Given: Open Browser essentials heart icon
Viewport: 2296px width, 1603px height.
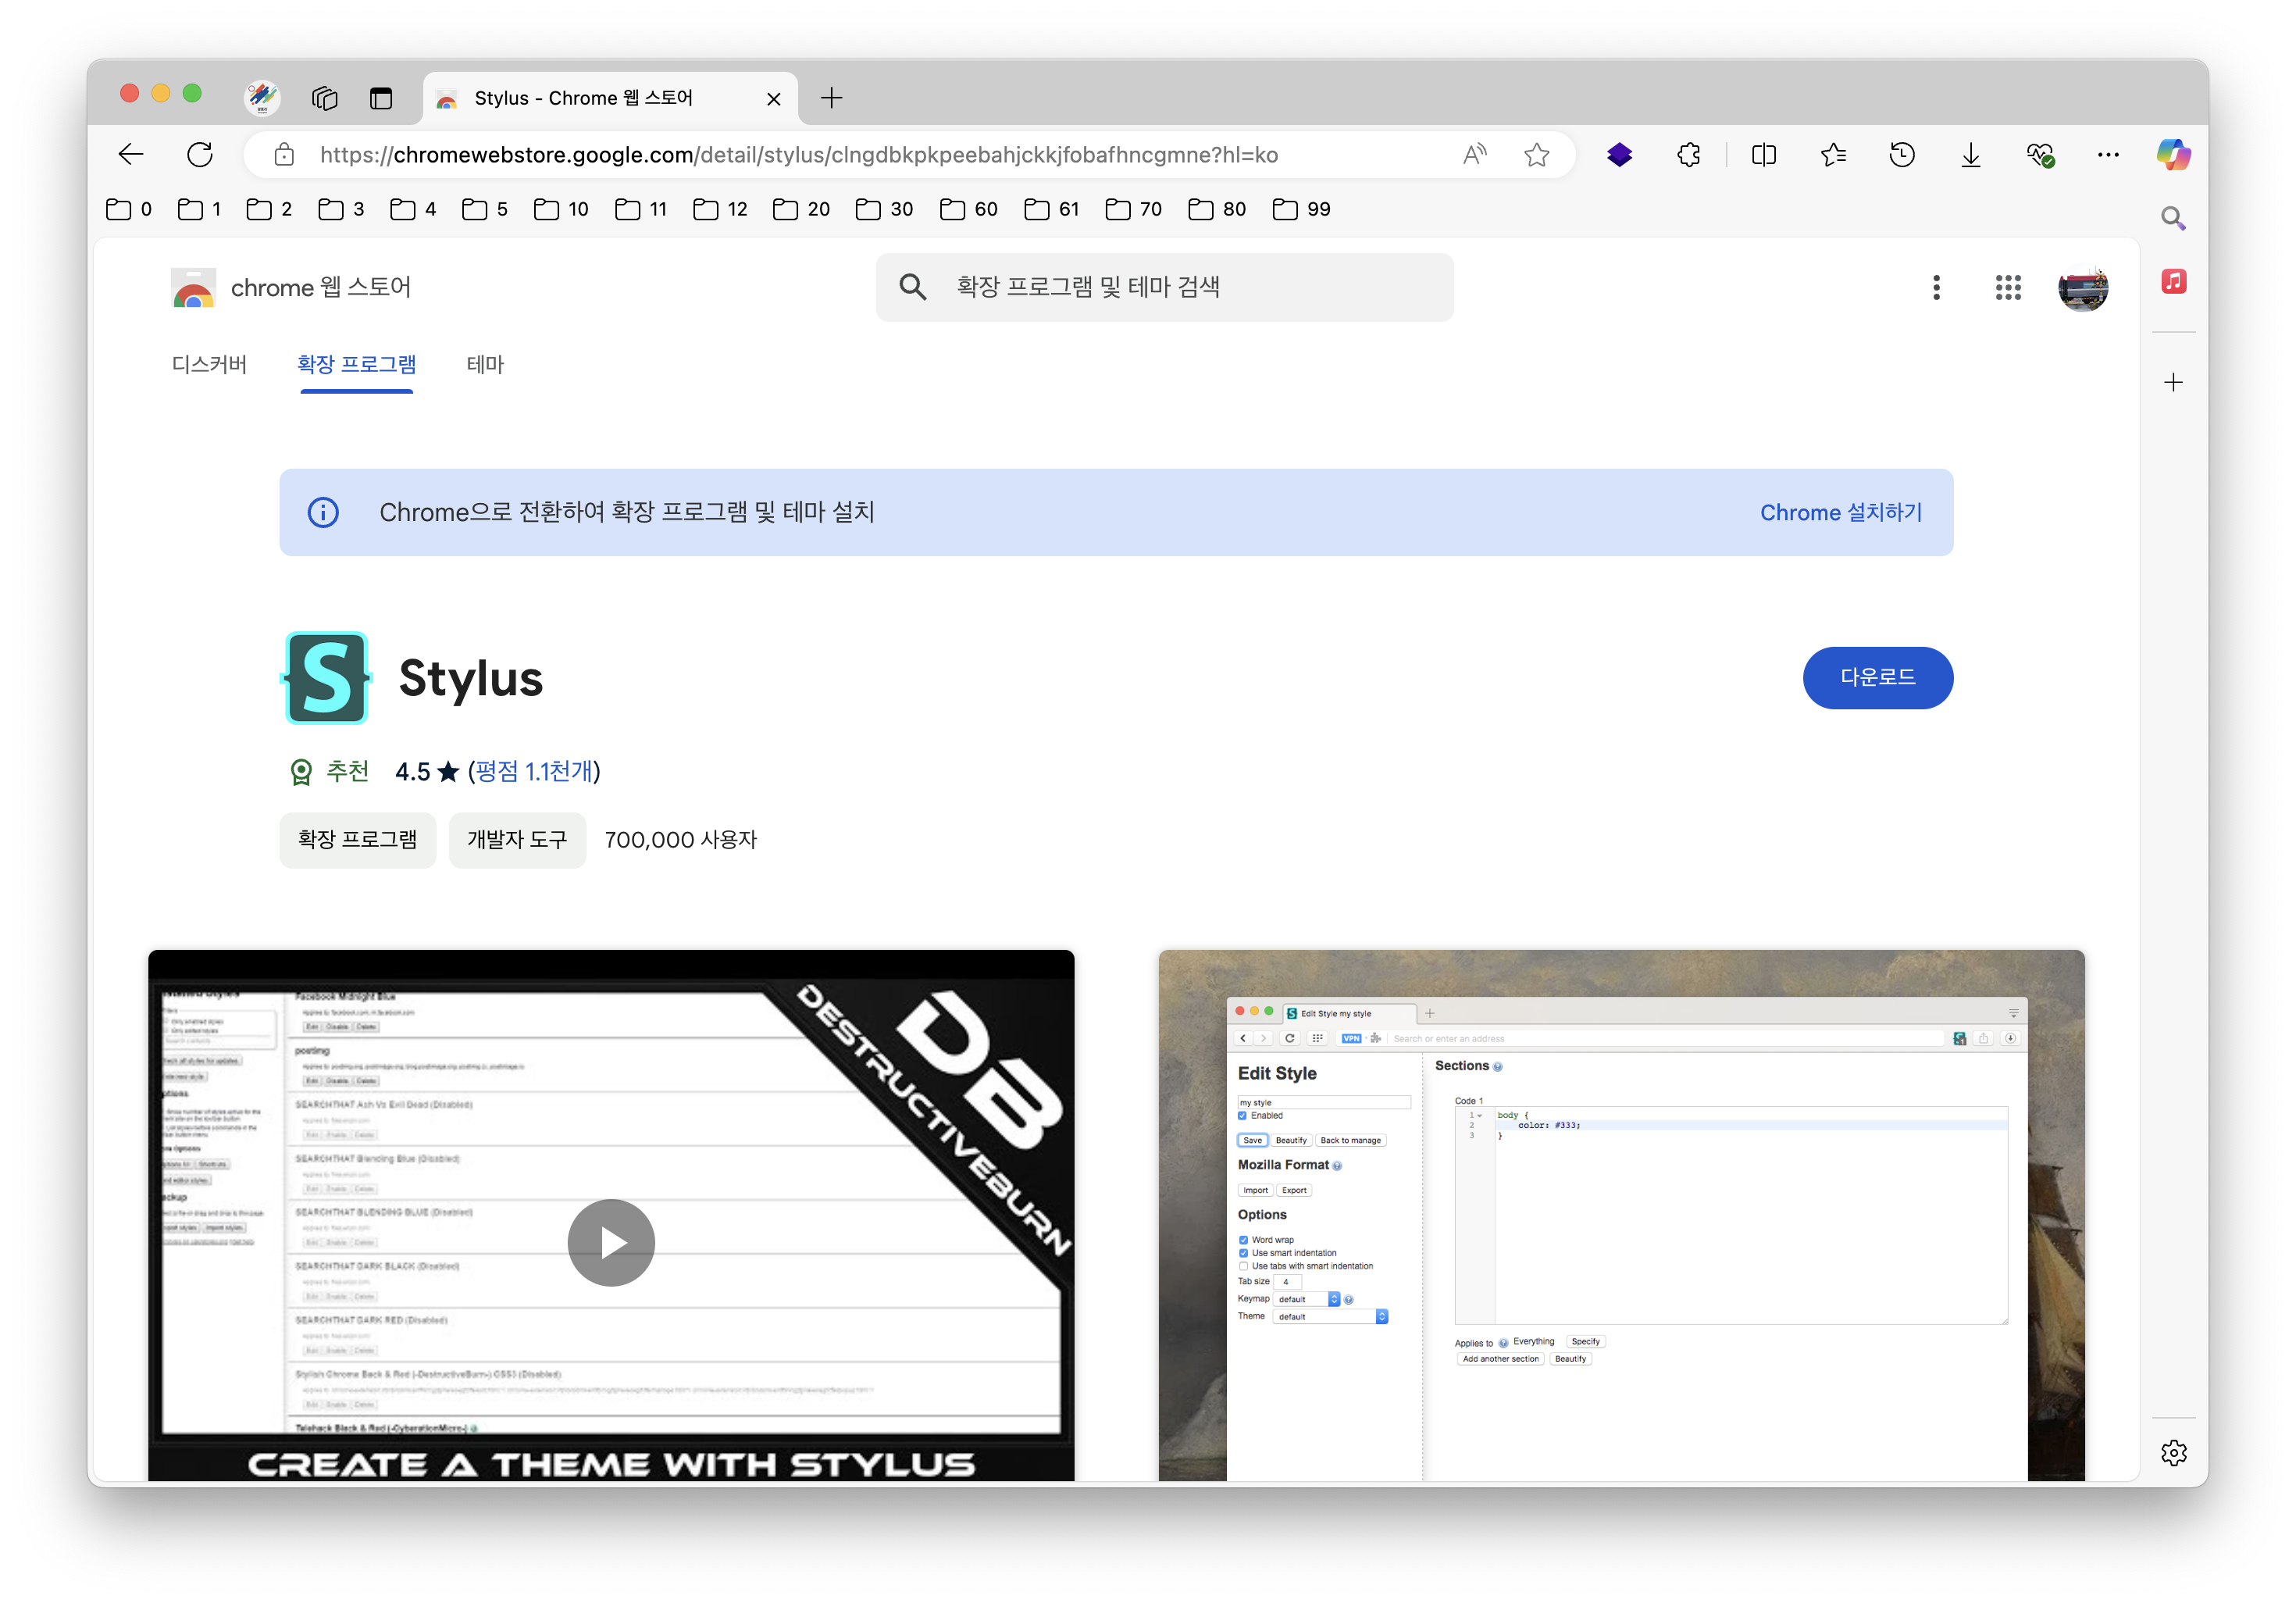Looking at the screenshot, I should (x=2040, y=155).
